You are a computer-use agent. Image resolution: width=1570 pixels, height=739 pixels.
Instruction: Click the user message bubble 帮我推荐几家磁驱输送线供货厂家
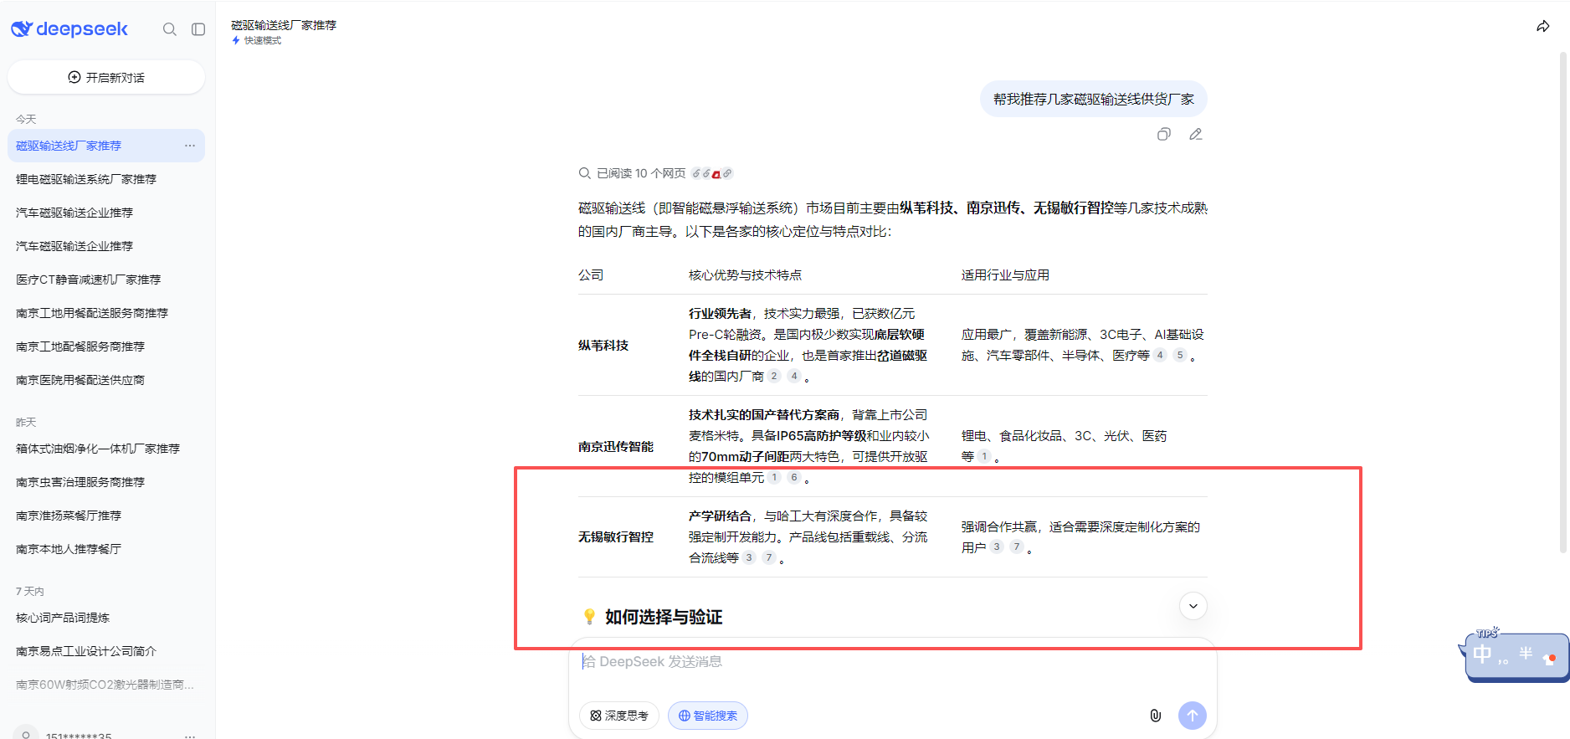1094,99
